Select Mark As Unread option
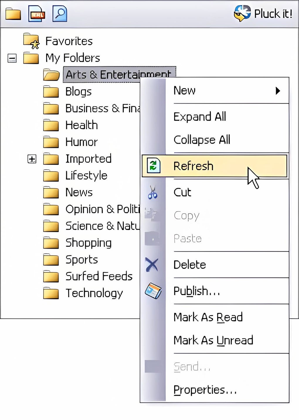This screenshot has width=299, height=420. [x=213, y=341]
